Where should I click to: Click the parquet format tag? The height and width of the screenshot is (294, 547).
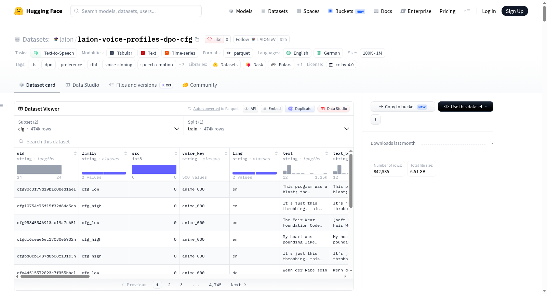click(x=238, y=53)
